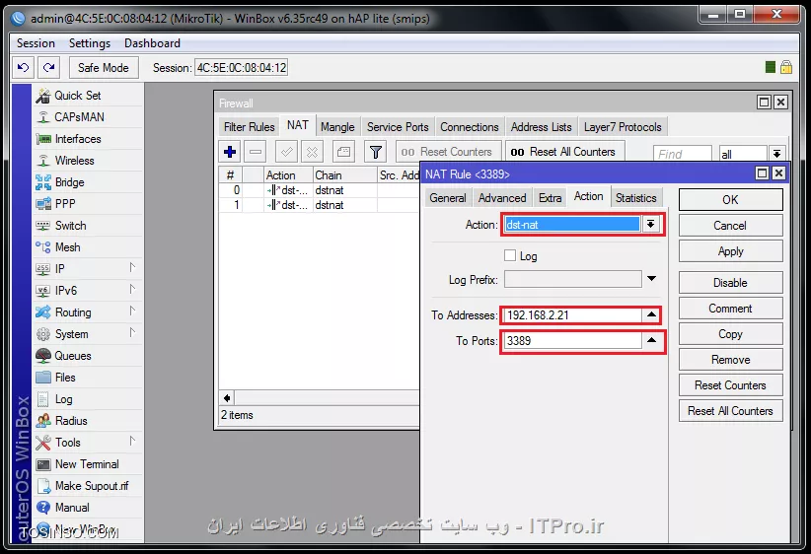Open Bridge in the sidebar
The height and width of the screenshot is (554, 811).
pyautogui.click(x=69, y=182)
